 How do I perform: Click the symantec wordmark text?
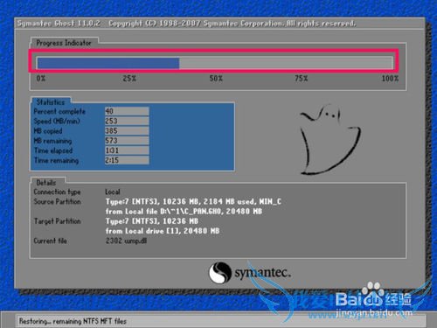263,273
